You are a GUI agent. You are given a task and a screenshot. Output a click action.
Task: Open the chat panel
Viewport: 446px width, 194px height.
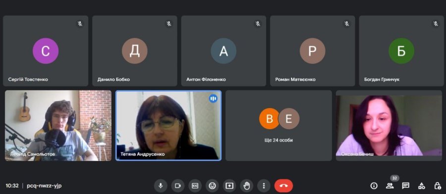pos(405,186)
